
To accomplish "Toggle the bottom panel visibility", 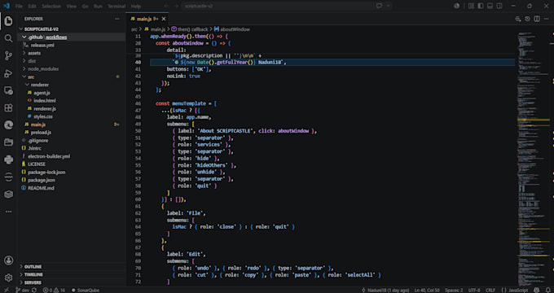I will (x=490, y=6).
